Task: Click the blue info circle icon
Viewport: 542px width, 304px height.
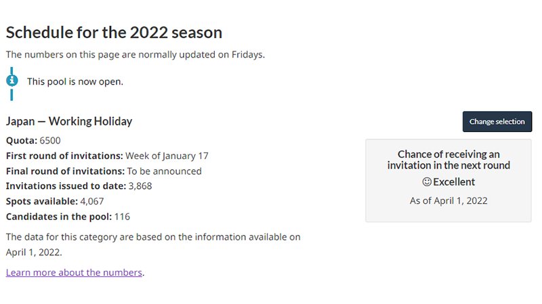Action: (x=12, y=81)
